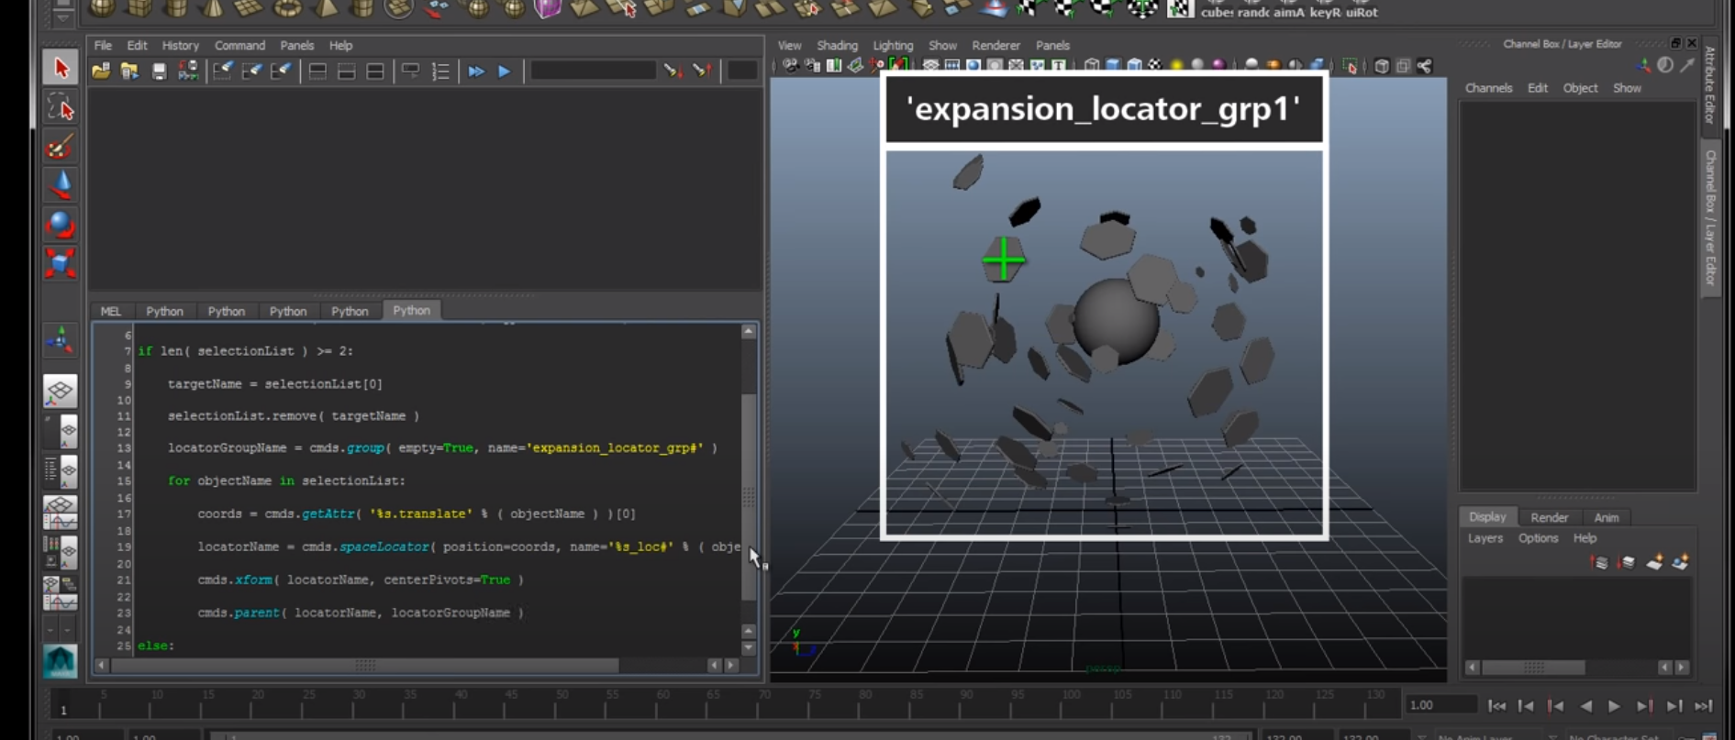The height and width of the screenshot is (740, 1735).
Task: Play animation forward in playback controls
Action: pyautogui.click(x=1614, y=705)
